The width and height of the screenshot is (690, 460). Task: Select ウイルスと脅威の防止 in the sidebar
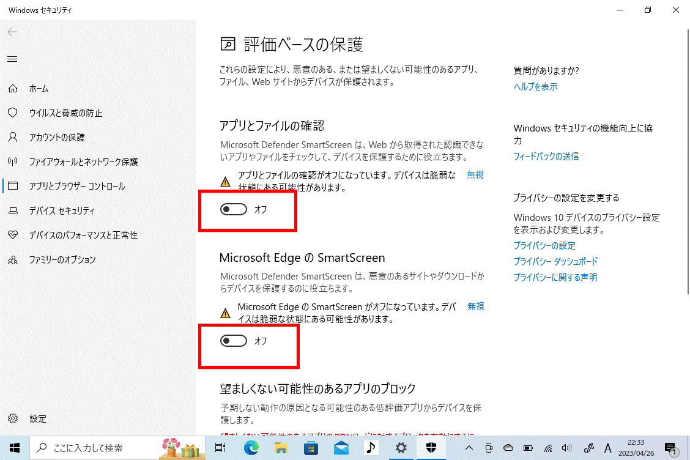tap(65, 113)
